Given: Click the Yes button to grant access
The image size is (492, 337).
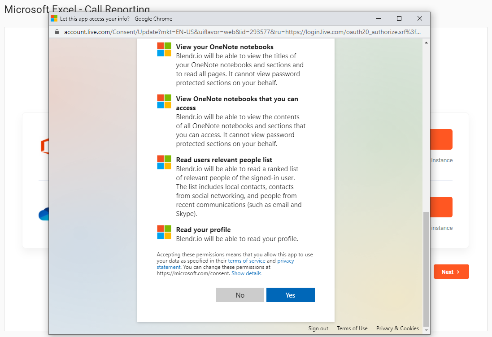Looking at the screenshot, I should coord(290,295).
